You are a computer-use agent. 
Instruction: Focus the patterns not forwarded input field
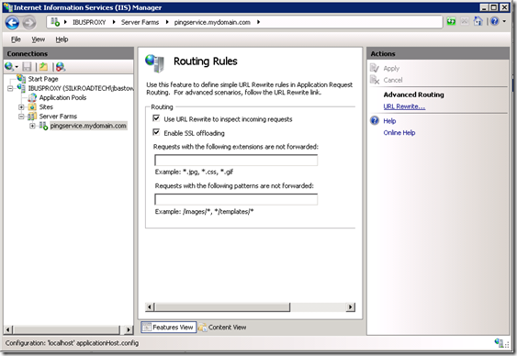(x=236, y=199)
